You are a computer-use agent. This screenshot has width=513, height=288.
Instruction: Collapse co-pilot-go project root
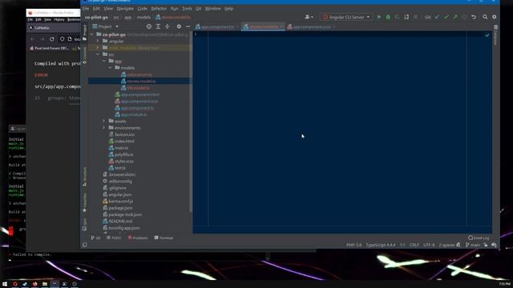click(x=91, y=34)
